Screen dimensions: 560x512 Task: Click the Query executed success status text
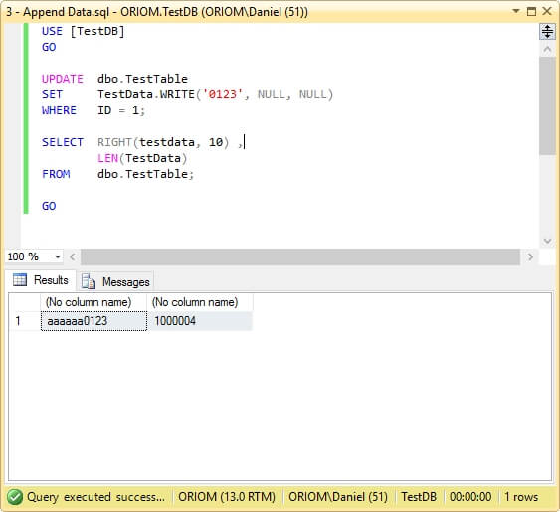coord(95,497)
